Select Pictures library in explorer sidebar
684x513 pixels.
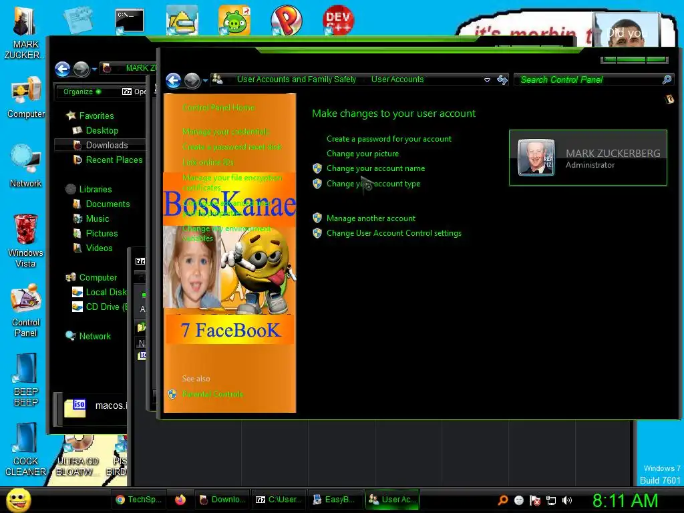[x=102, y=233]
